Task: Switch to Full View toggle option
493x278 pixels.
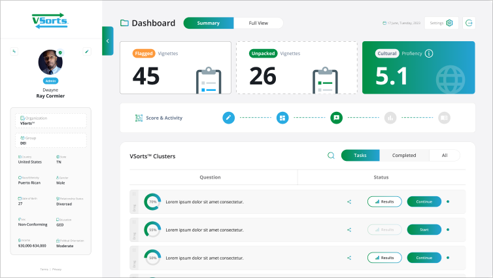Action: coord(258,23)
